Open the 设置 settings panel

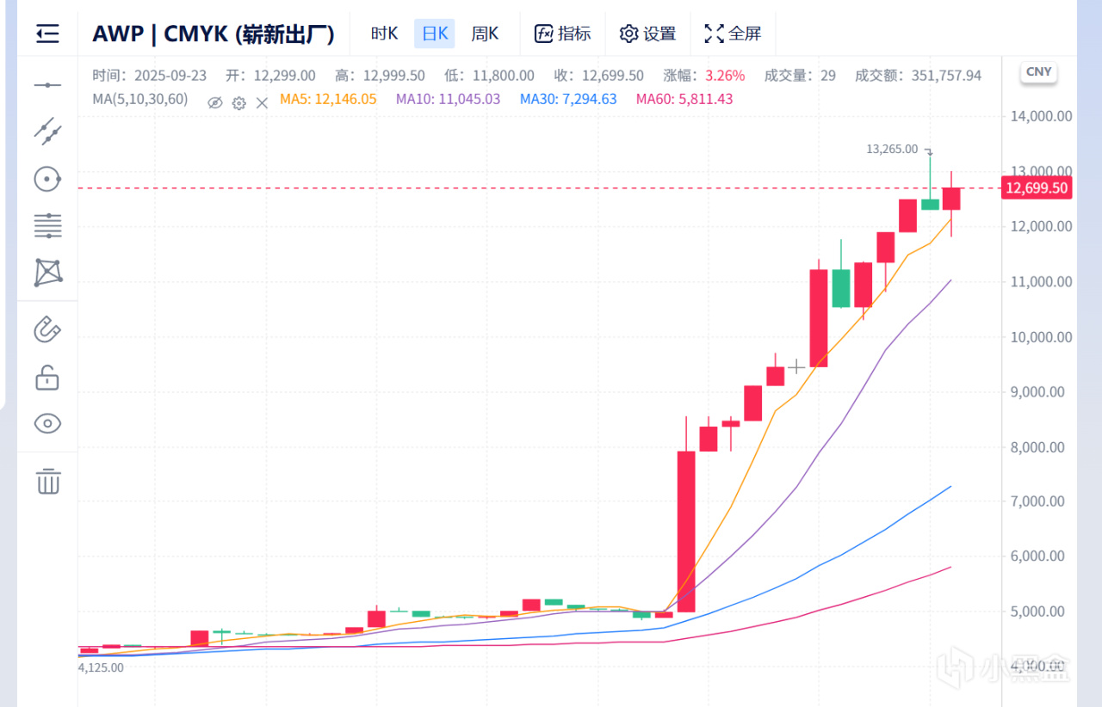point(647,34)
